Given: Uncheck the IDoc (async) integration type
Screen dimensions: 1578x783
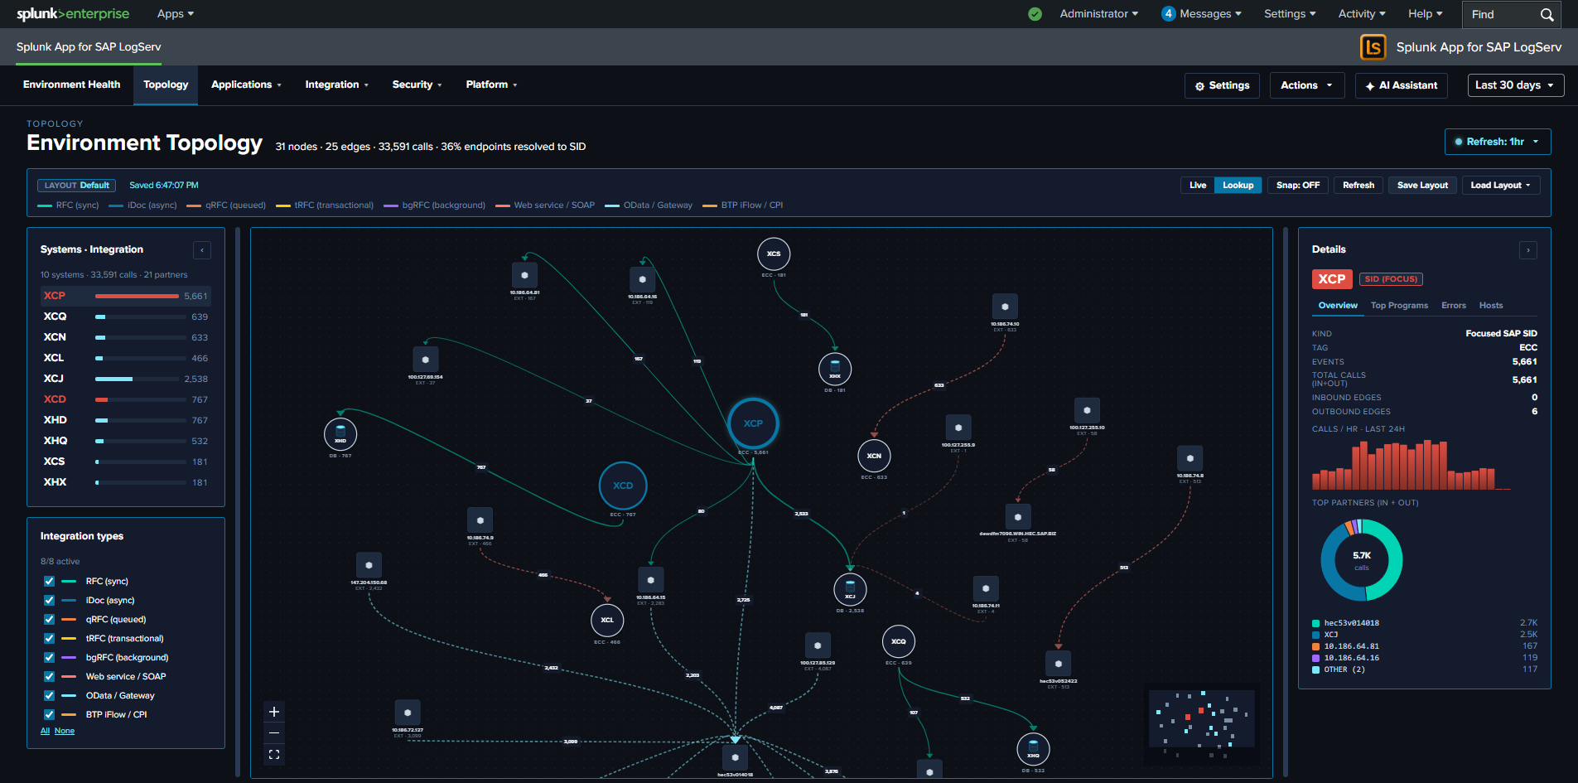Looking at the screenshot, I should point(49,601).
